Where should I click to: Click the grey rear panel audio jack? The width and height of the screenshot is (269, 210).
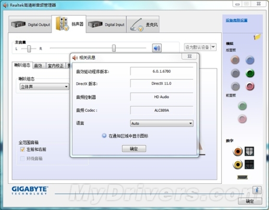click(235, 86)
